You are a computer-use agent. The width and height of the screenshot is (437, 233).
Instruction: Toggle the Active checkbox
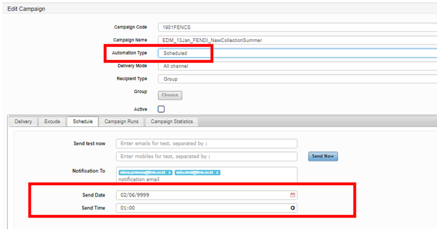click(161, 109)
